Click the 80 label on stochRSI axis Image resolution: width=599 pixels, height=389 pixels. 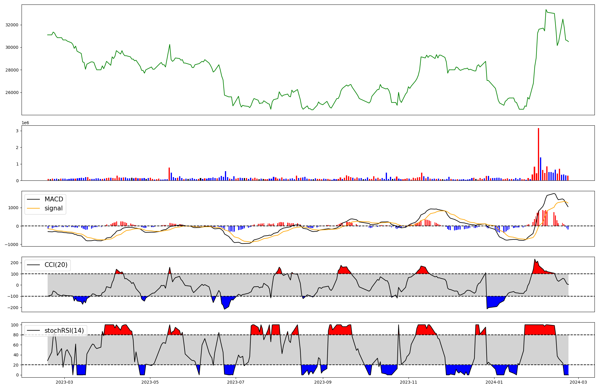click(x=16, y=335)
